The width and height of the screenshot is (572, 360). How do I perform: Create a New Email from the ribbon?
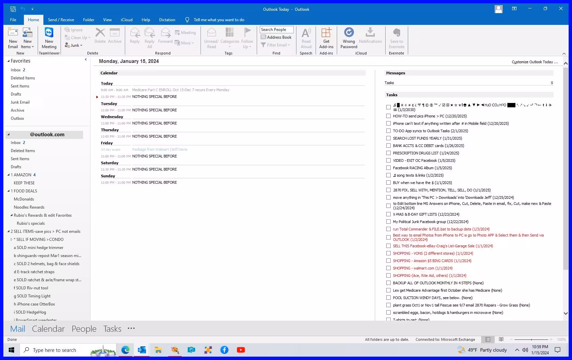[x=13, y=38]
